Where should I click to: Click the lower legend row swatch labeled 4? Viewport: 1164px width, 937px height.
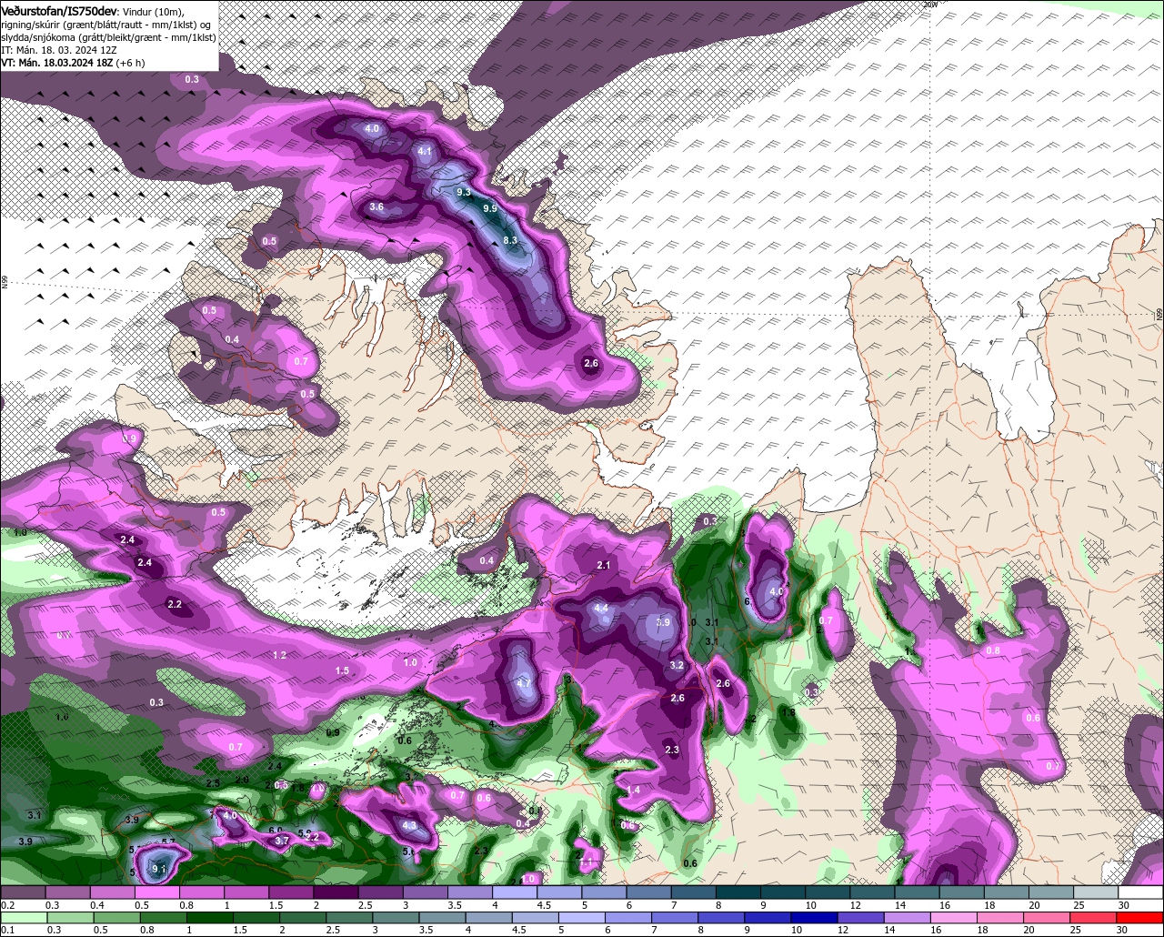(x=487, y=917)
